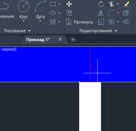Choose the Rectangle drawing tool

(53, 4)
